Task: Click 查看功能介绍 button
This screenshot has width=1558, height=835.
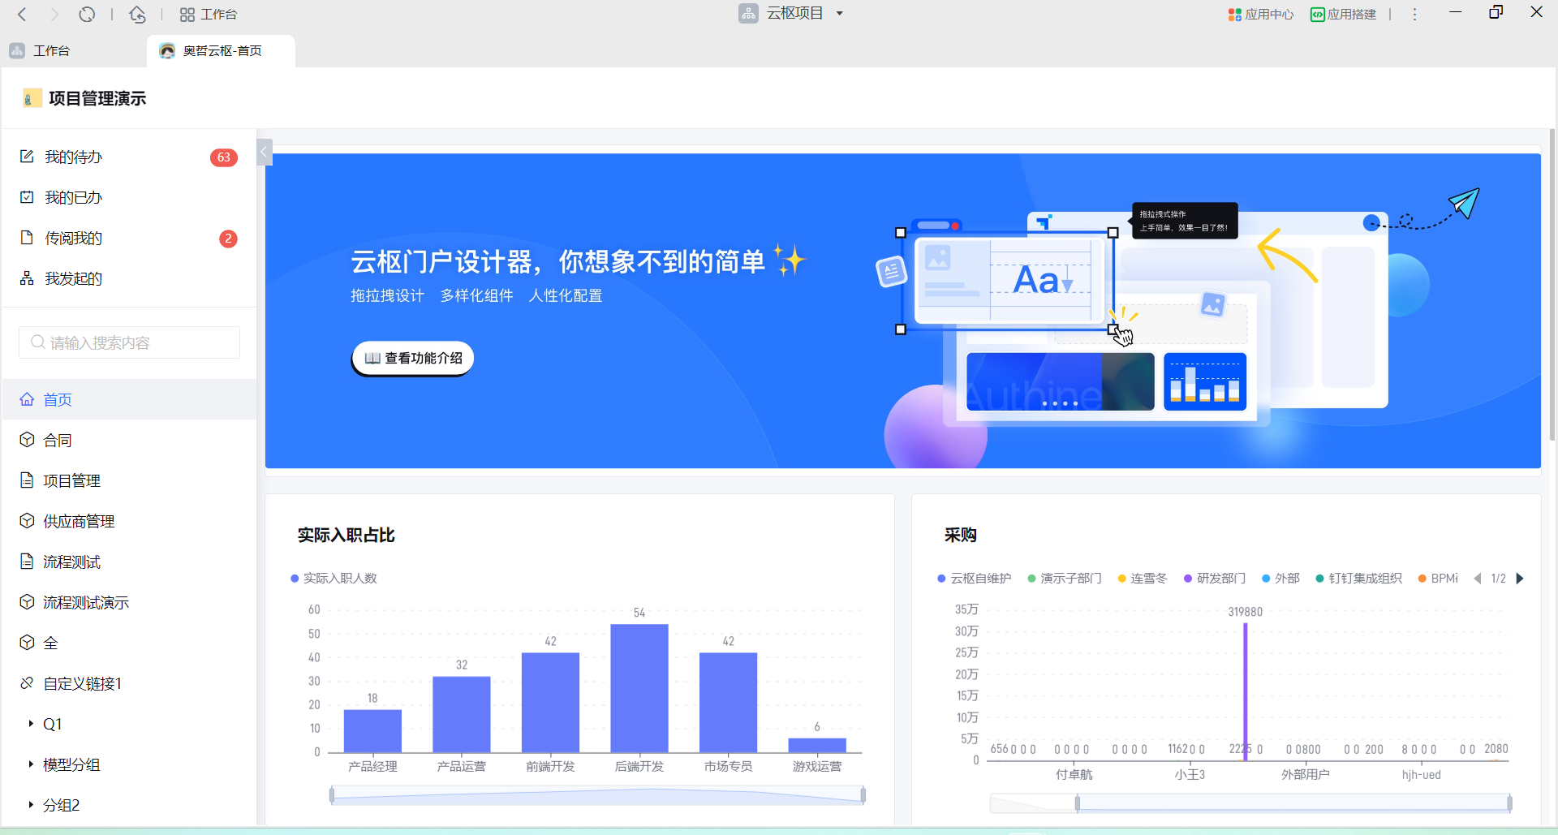Action: tap(413, 358)
